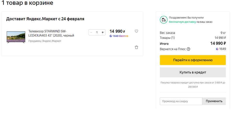Viewport: 231px width, 124px height.
Task: Open the STARWIND TV product thumbnail
Action: coord(16,37)
